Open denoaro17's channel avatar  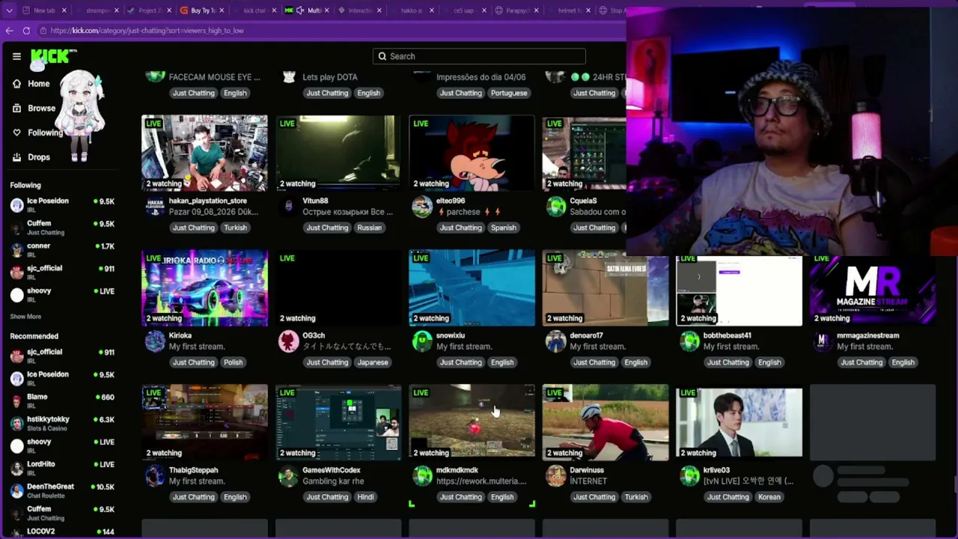click(x=556, y=341)
